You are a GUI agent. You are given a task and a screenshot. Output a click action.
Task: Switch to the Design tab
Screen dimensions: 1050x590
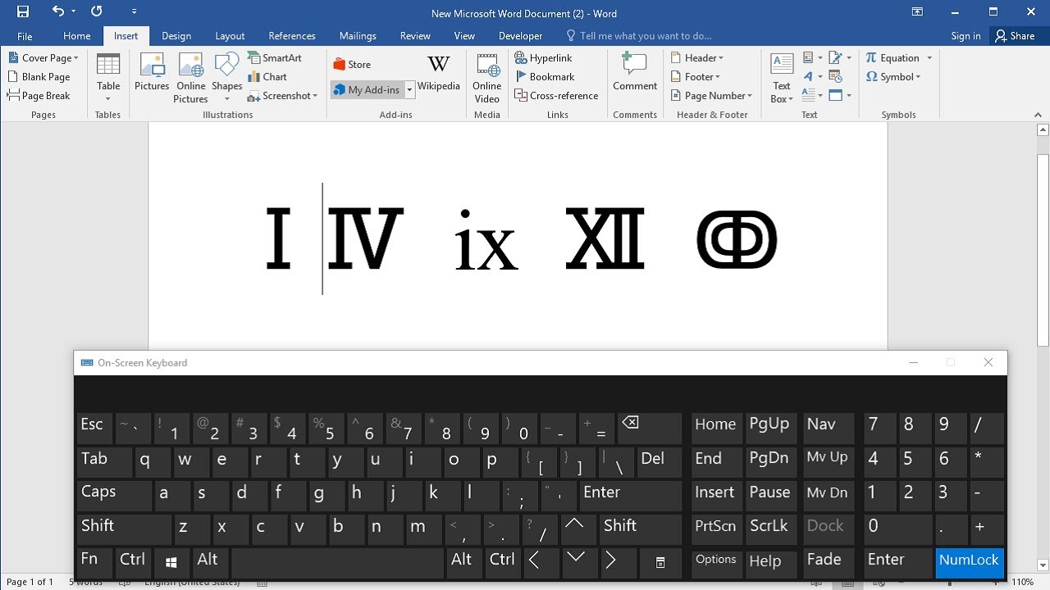[176, 36]
